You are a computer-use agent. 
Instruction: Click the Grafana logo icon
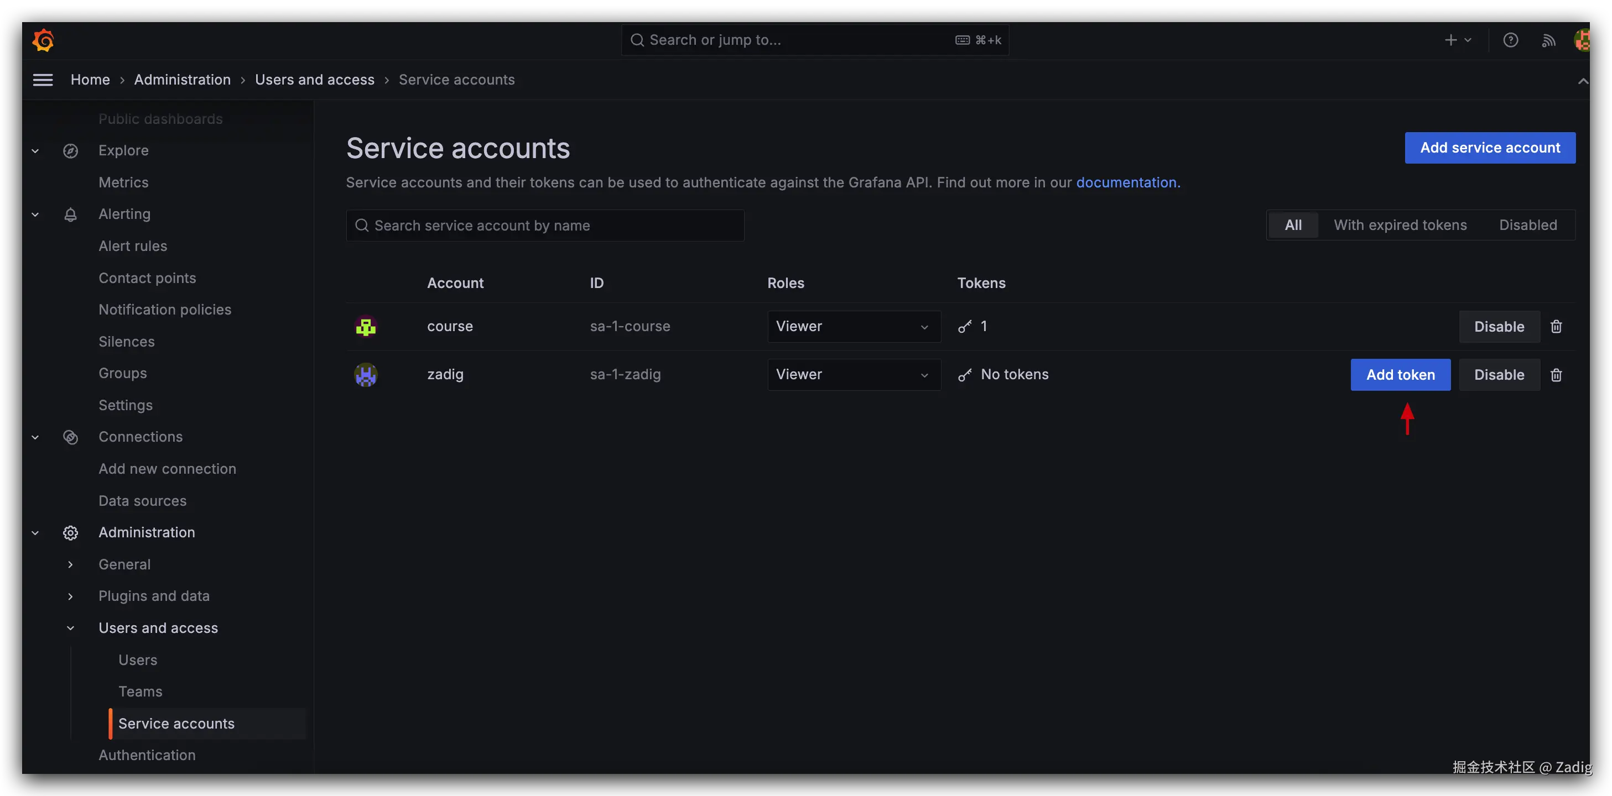(43, 40)
